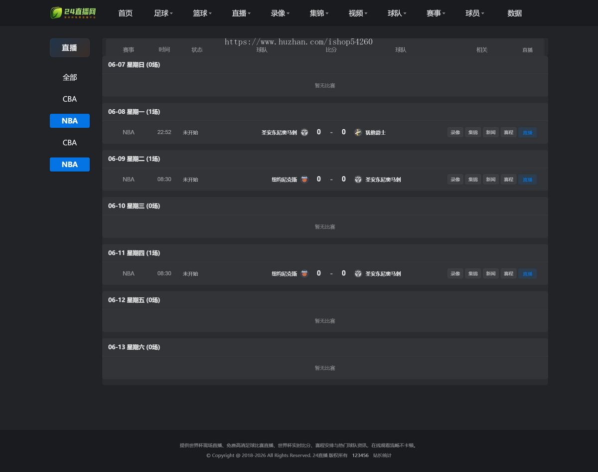Click 纽约尼克斯 team name in 06-09 match
The width and height of the screenshot is (598, 472).
284,179
